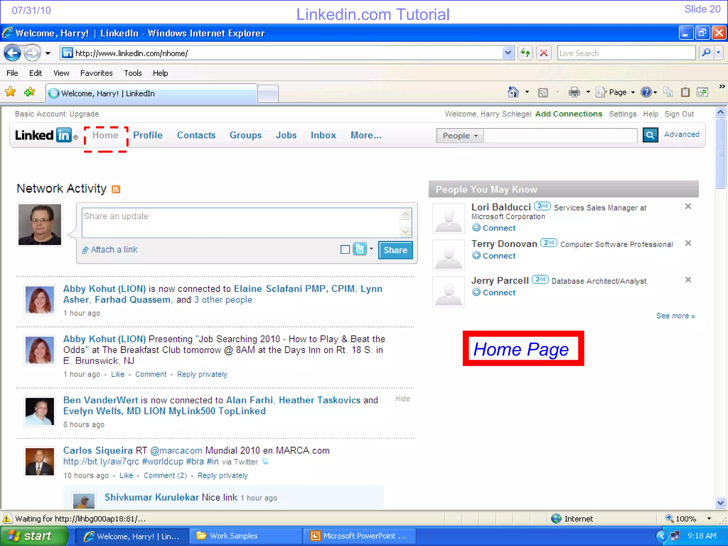
Task: Open the Home button dropdown arrow
Action: [527, 92]
